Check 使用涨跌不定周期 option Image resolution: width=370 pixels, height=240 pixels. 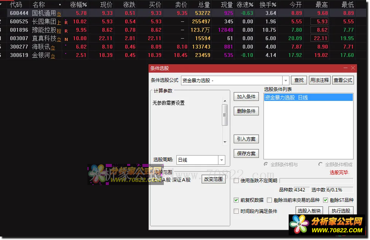[x=236, y=181]
